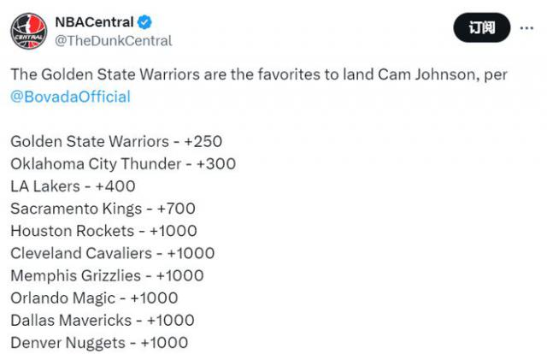Click 'Cam Johnson' in the tweet text
This screenshot has width=547, height=354.
[x=425, y=74]
